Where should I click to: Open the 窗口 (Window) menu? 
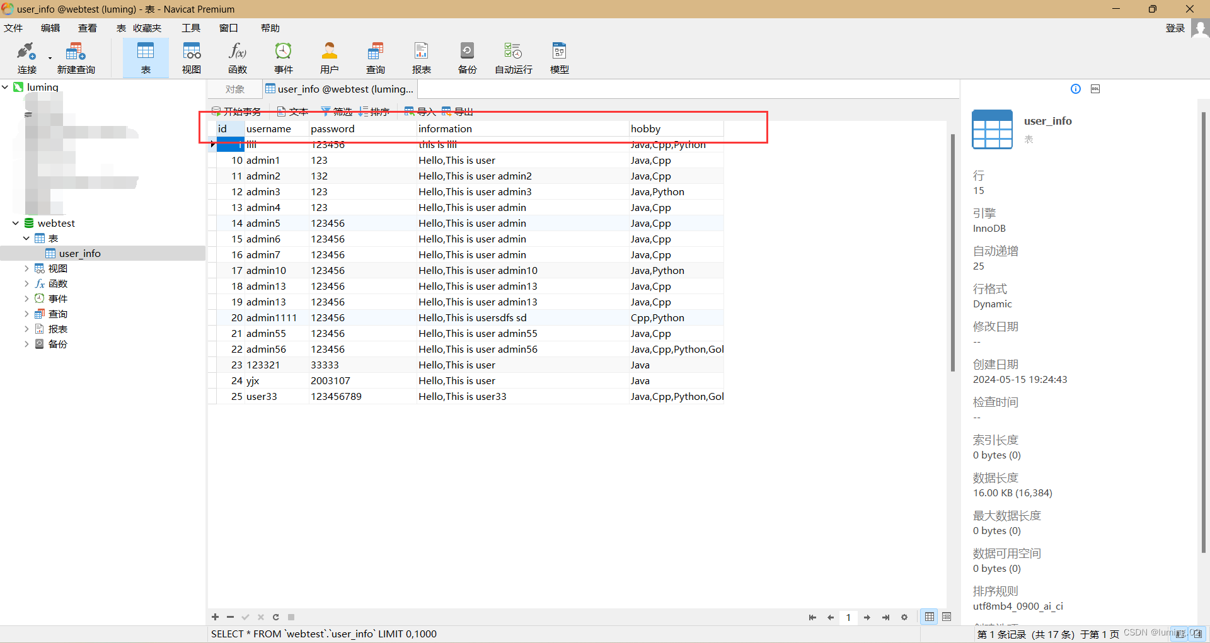pos(228,28)
